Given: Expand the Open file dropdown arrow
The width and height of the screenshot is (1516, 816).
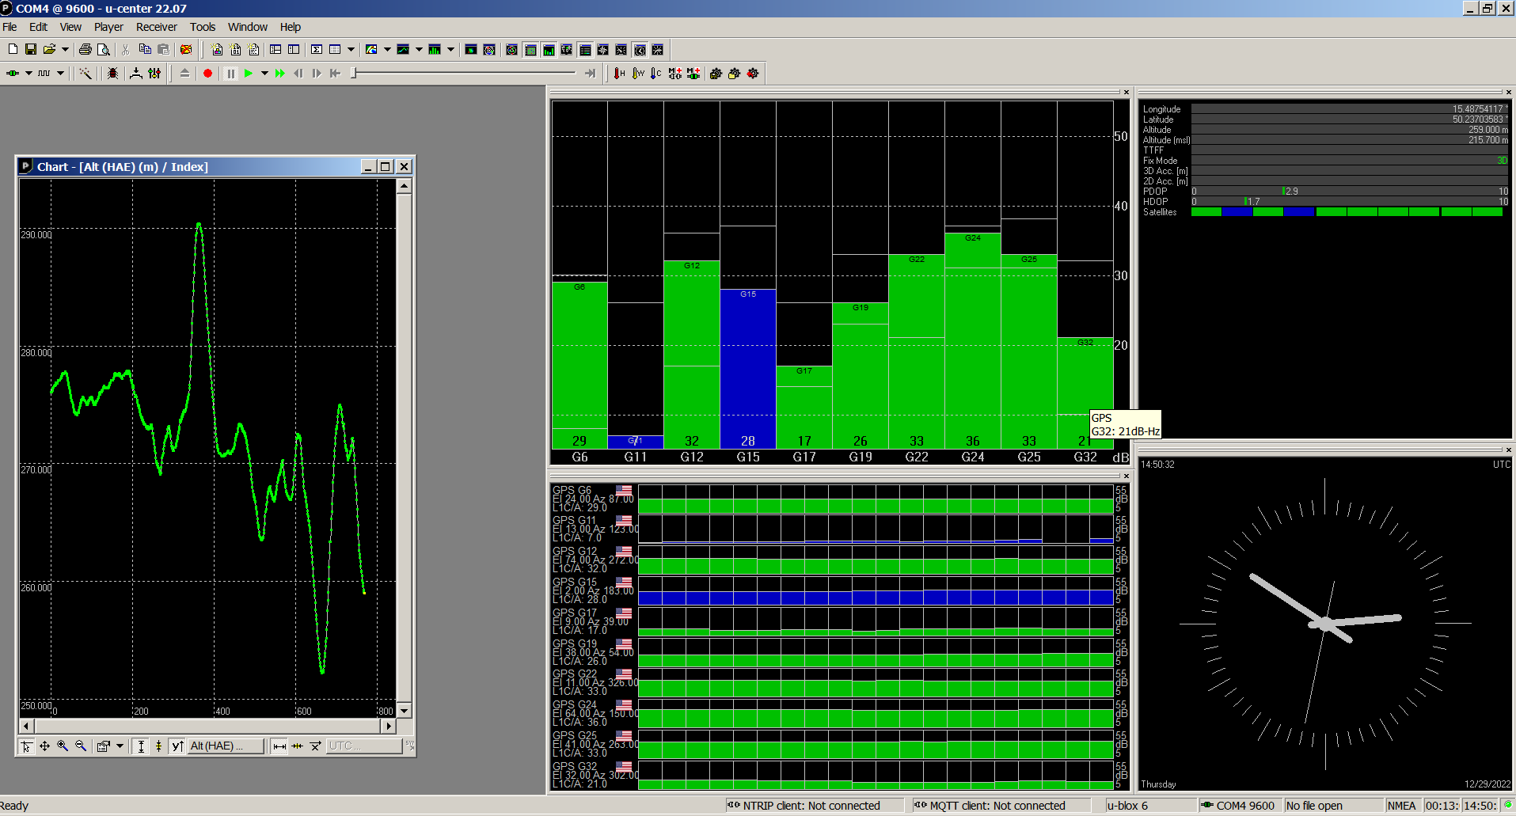Looking at the screenshot, I should [x=65, y=50].
